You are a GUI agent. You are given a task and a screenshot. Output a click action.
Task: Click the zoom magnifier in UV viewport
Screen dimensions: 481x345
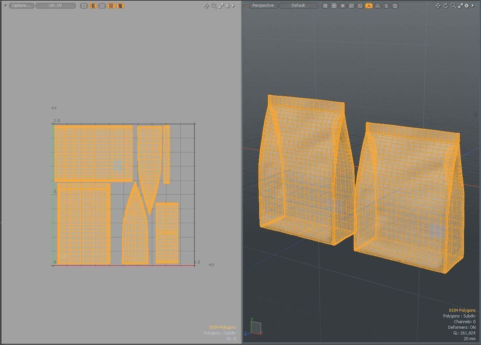[214, 6]
